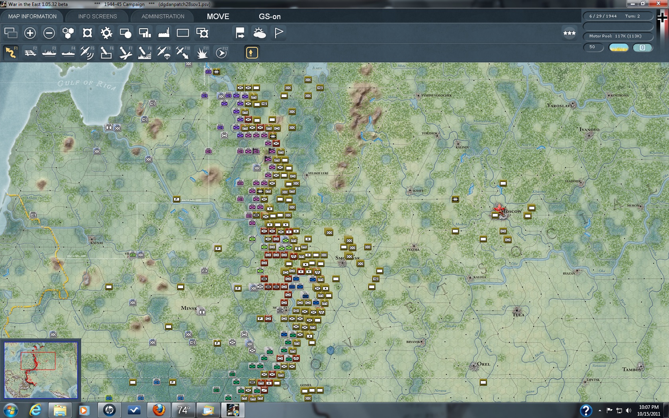Image resolution: width=669 pixels, height=418 pixels.
Task: Click the gear-shaped toolbar icon
Action: tap(106, 33)
